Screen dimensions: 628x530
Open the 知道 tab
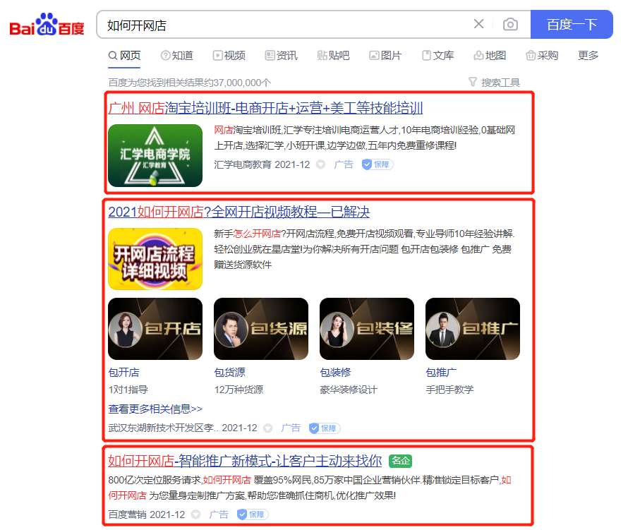click(x=176, y=56)
